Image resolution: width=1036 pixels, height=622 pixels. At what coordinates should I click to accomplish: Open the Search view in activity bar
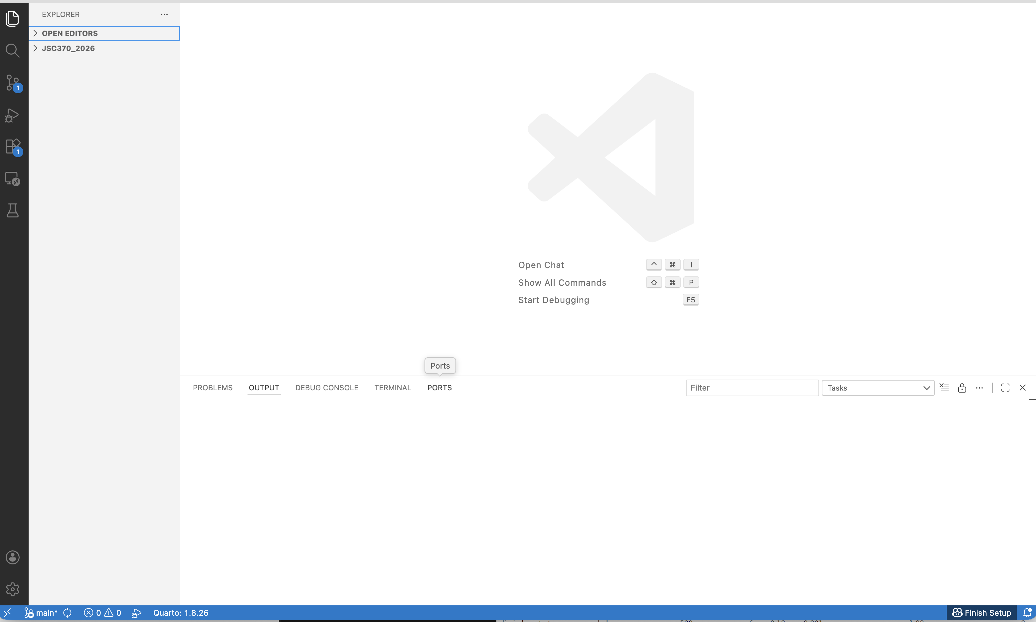coord(13,51)
